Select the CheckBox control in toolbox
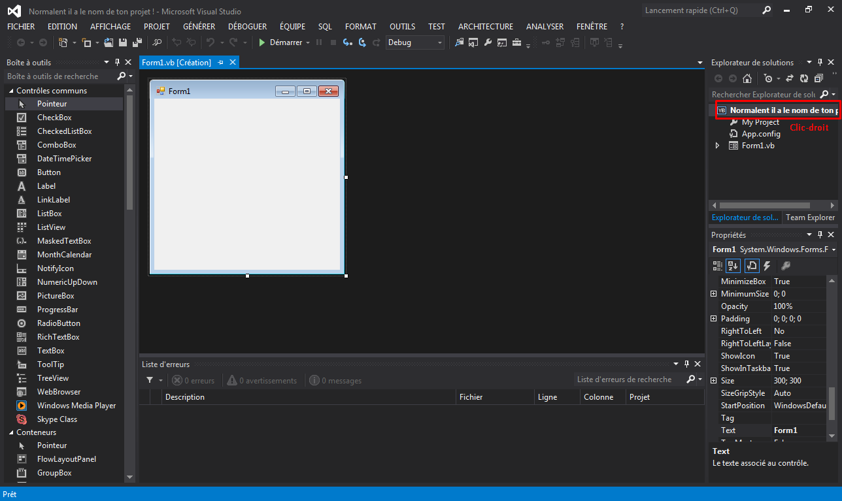This screenshot has width=842, height=501. [x=64, y=118]
